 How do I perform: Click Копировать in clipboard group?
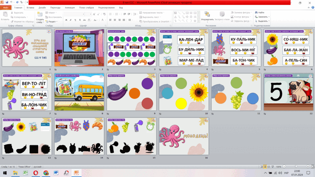[x=19, y=17]
